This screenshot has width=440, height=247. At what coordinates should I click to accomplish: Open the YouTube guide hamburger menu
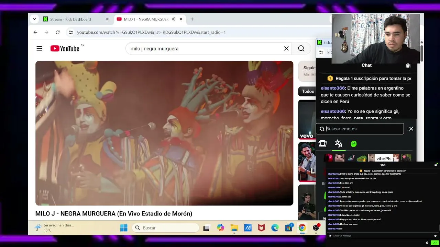[39, 49]
